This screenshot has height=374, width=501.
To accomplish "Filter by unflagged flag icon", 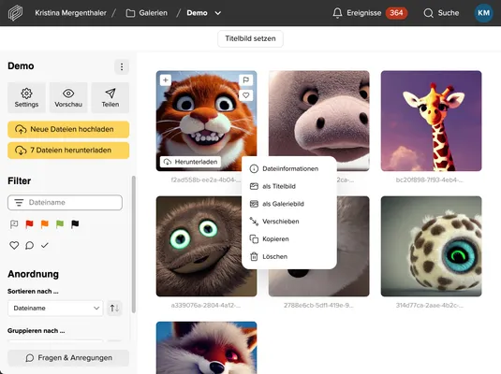I will click(x=14, y=224).
